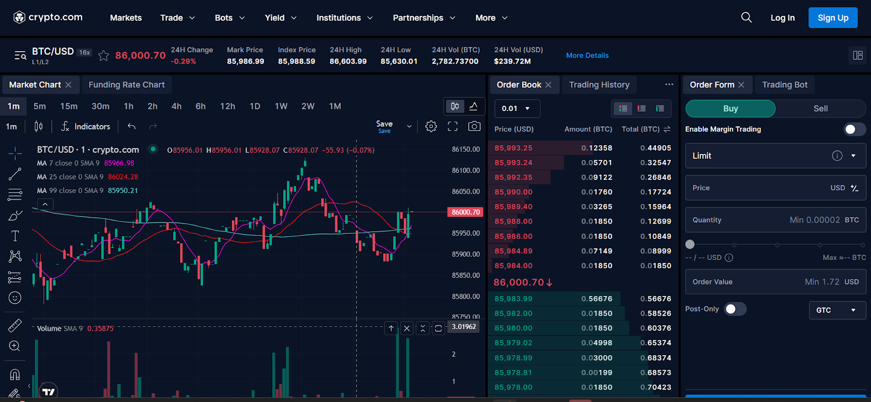The width and height of the screenshot is (871, 402).
Task: Select the brush drawing tool
Action: (15, 215)
